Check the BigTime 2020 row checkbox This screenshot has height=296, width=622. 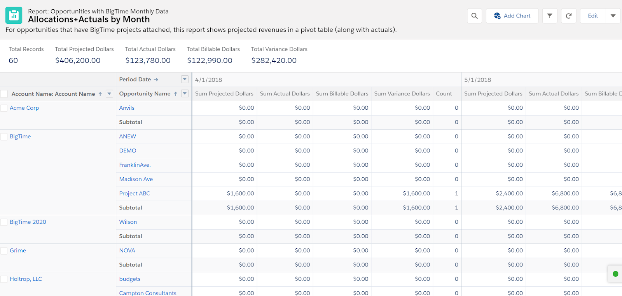coord(4,222)
